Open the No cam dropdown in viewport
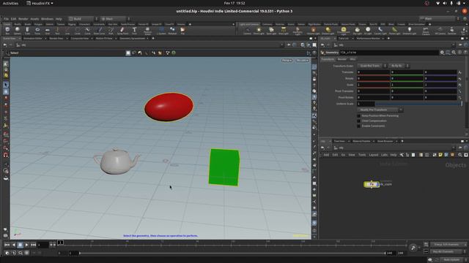This screenshot has height=263, width=469. (x=302, y=61)
